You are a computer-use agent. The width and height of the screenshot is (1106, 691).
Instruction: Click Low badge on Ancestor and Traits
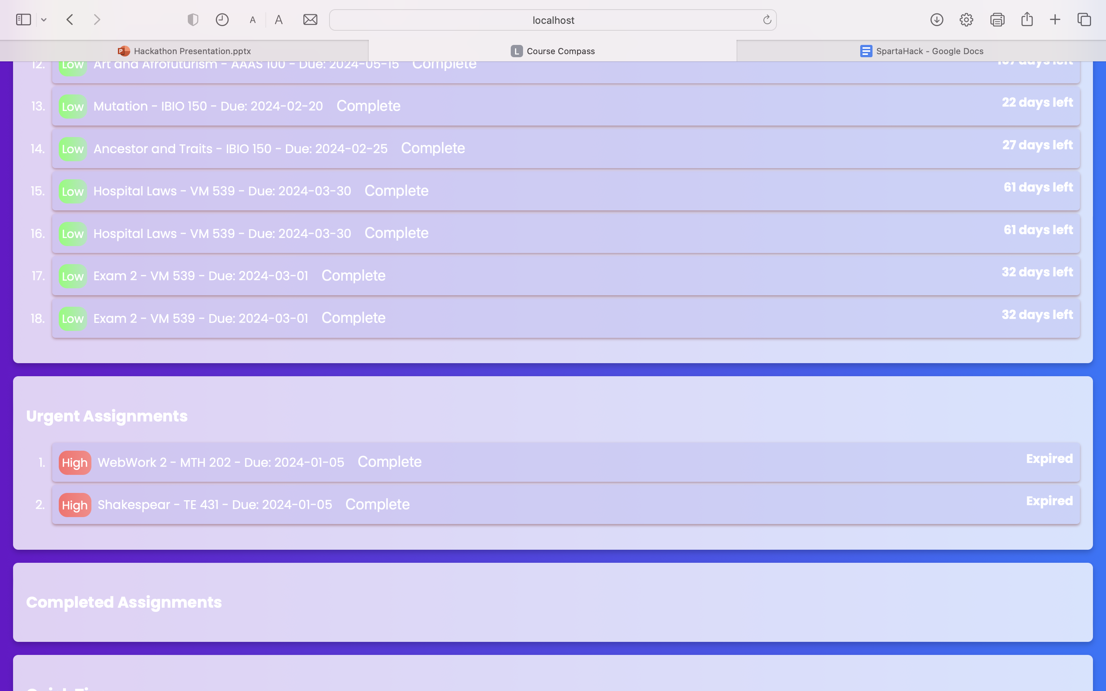[73, 149]
